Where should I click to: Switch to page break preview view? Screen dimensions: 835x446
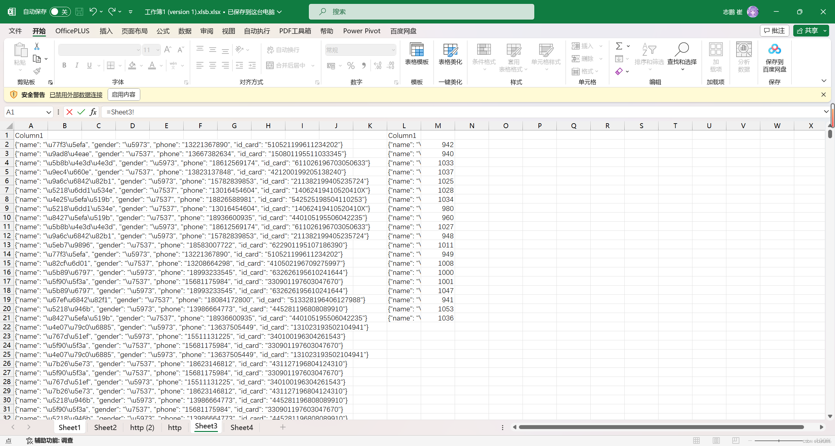pyautogui.click(x=736, y=440)
